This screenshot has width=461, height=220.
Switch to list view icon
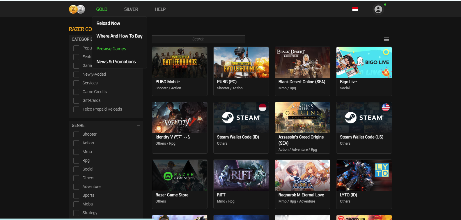[x=386, y=39]
